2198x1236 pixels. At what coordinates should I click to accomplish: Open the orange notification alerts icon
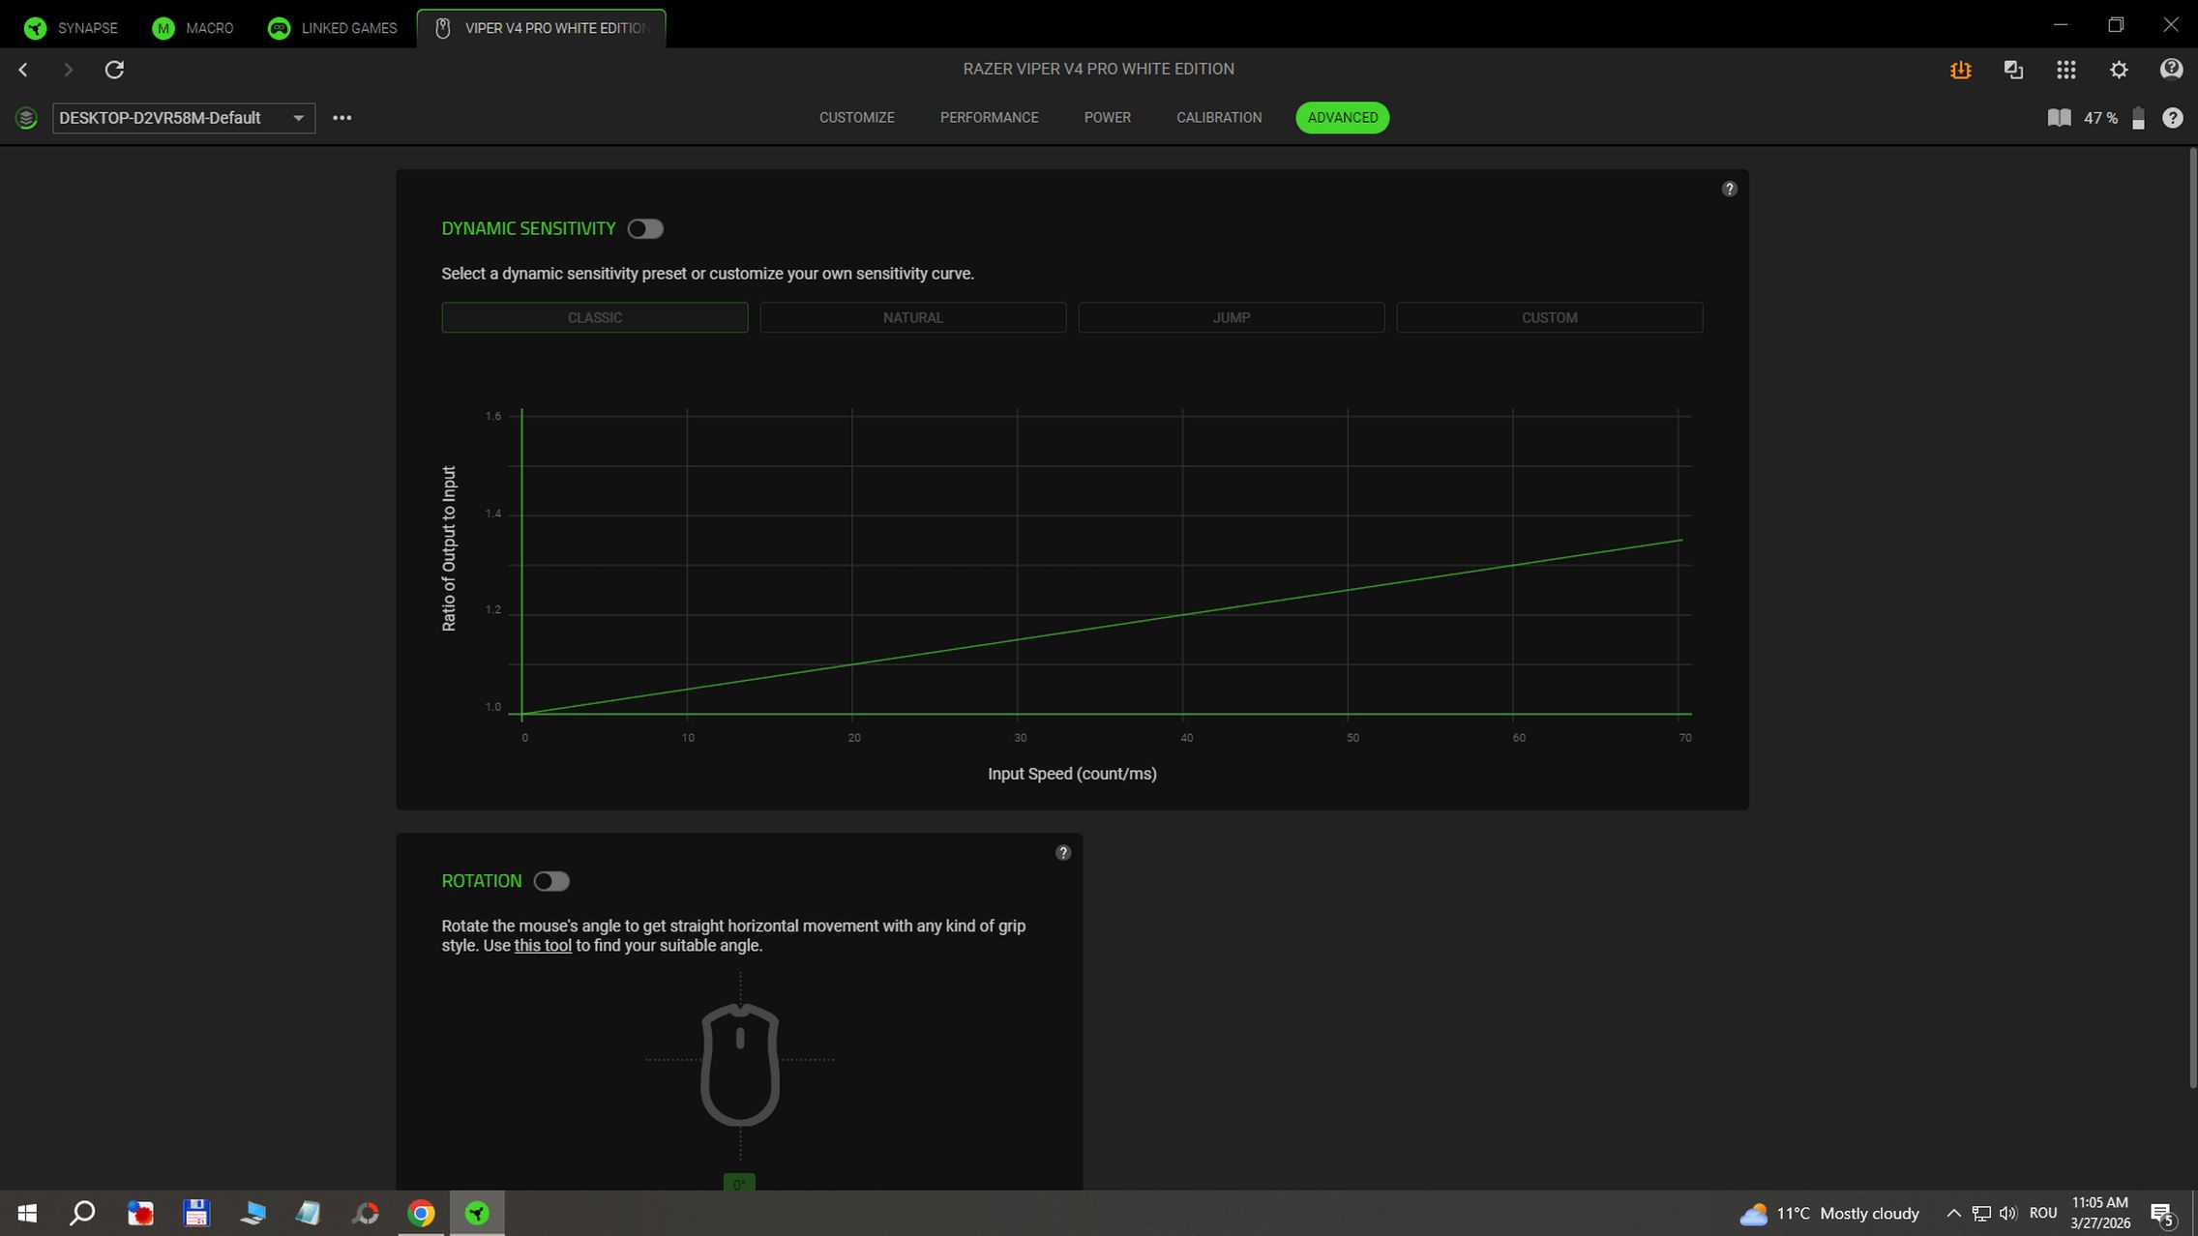coord(1960,70)
